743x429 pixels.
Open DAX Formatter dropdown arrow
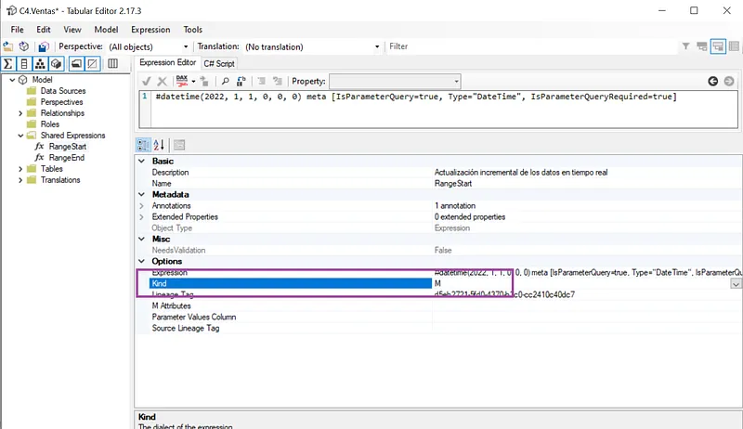click(x=193, y=82)
